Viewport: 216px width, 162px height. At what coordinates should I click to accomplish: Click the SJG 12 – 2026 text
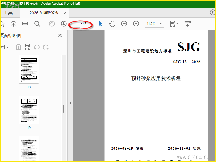[187, 62]
